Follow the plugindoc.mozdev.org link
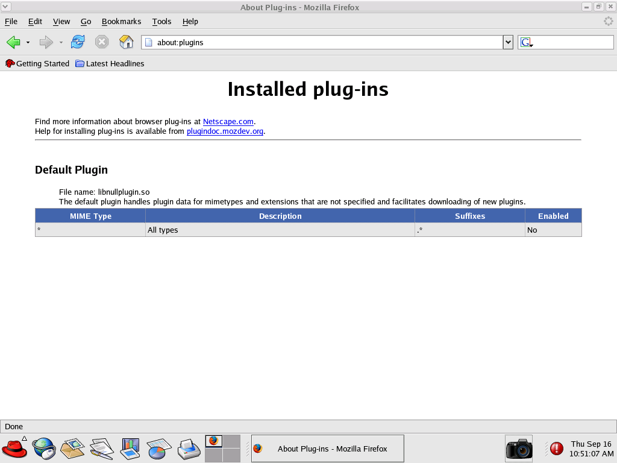The image size is (617, 463). 225,131
